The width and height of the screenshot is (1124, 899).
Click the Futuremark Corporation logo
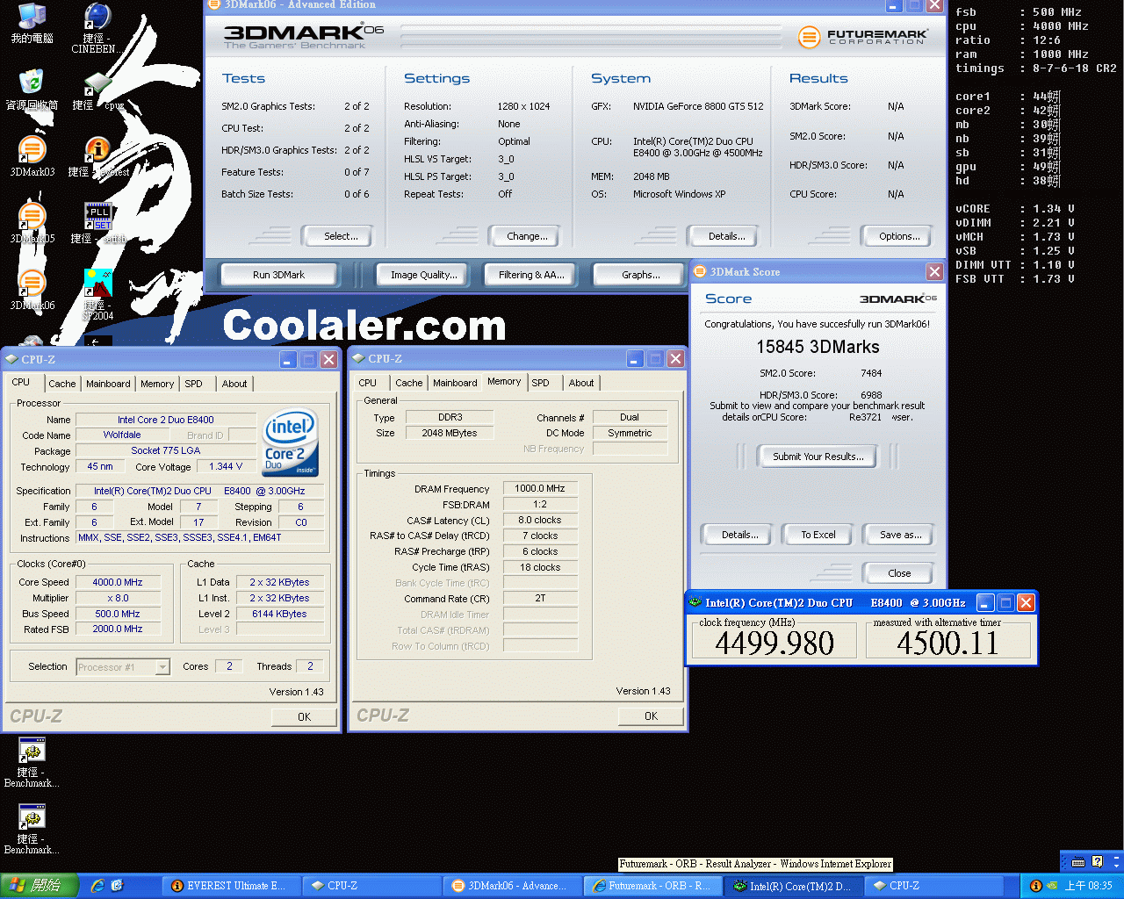coord(862,37)
